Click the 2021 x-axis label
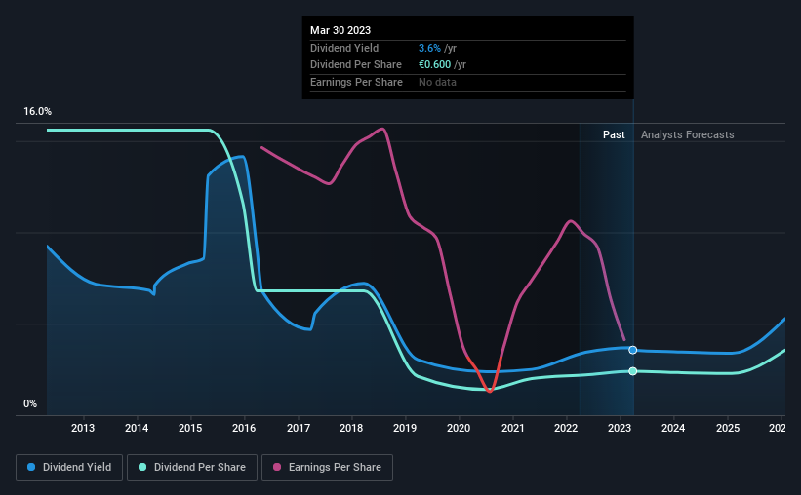The width and height of the screenshot is (801, 495). 513,428
